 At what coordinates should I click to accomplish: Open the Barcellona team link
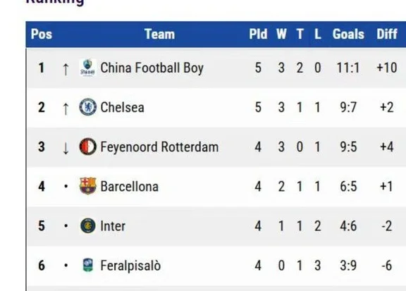point(130,187)
